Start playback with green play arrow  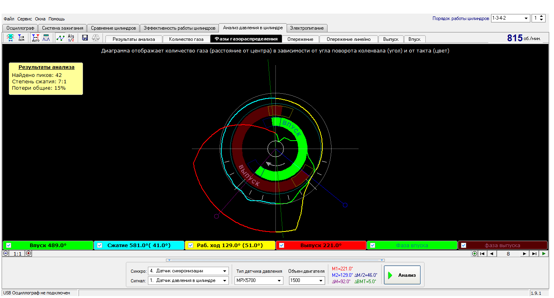click(544, 254)
